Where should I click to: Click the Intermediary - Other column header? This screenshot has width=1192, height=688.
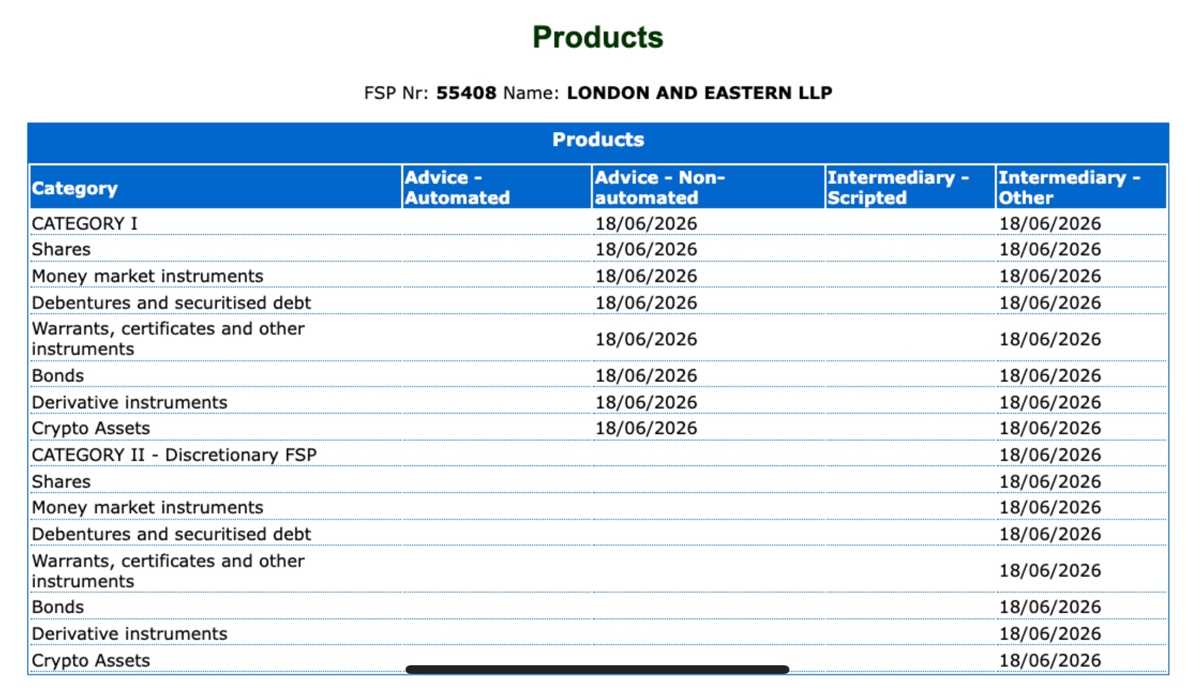1082,187
